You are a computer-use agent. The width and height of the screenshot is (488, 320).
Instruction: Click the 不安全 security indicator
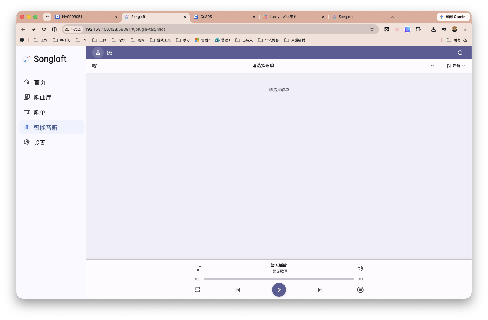(x=73, y=29)
